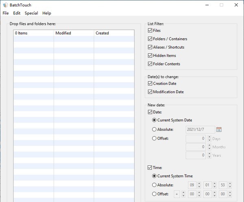Screen dimensions: 244x202
Task: Decrease the Years offset with down arrow
Action: pyautogui.click(x=209, y=157)
